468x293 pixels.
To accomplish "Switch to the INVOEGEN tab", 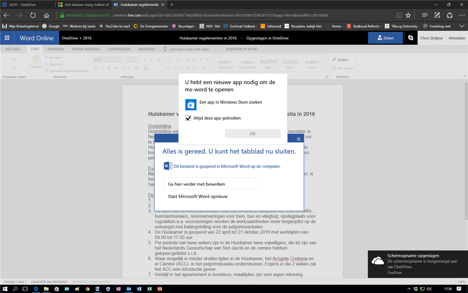I will coord(55,49).
